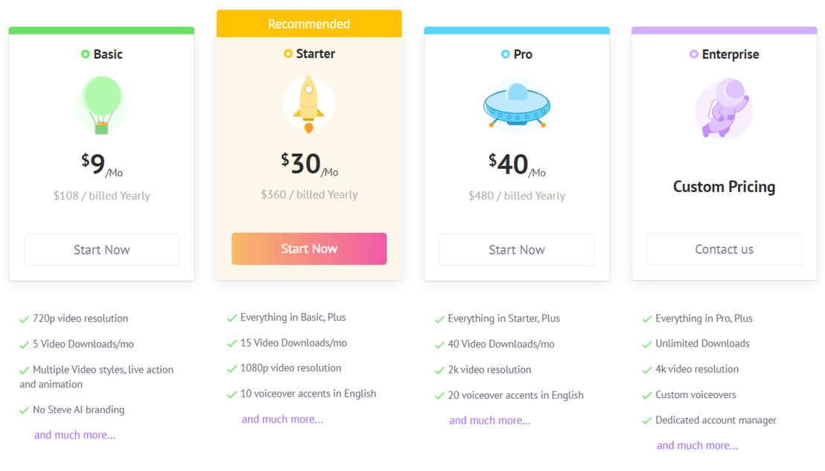Click the Custom Pricing heading
This screenshot has width=825, height=471.
(x=724, y=187)
